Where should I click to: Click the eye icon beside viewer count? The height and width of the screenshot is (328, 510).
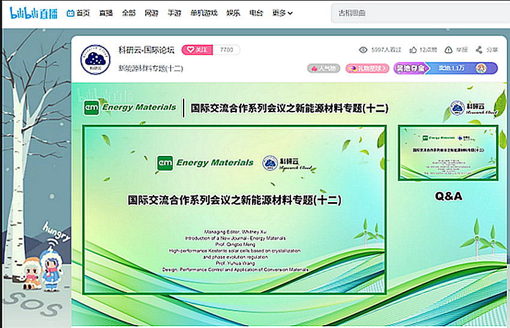click(363, 50)
